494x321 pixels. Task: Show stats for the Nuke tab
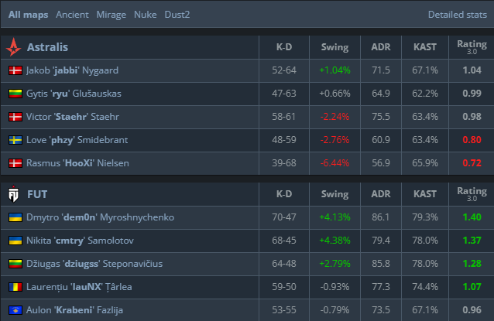(145, 15)
